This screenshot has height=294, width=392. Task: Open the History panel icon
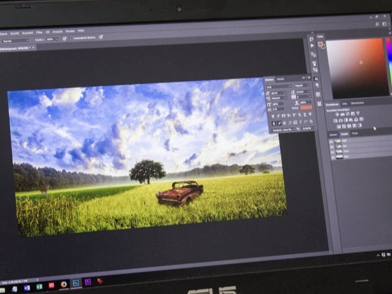coord(311,39)
